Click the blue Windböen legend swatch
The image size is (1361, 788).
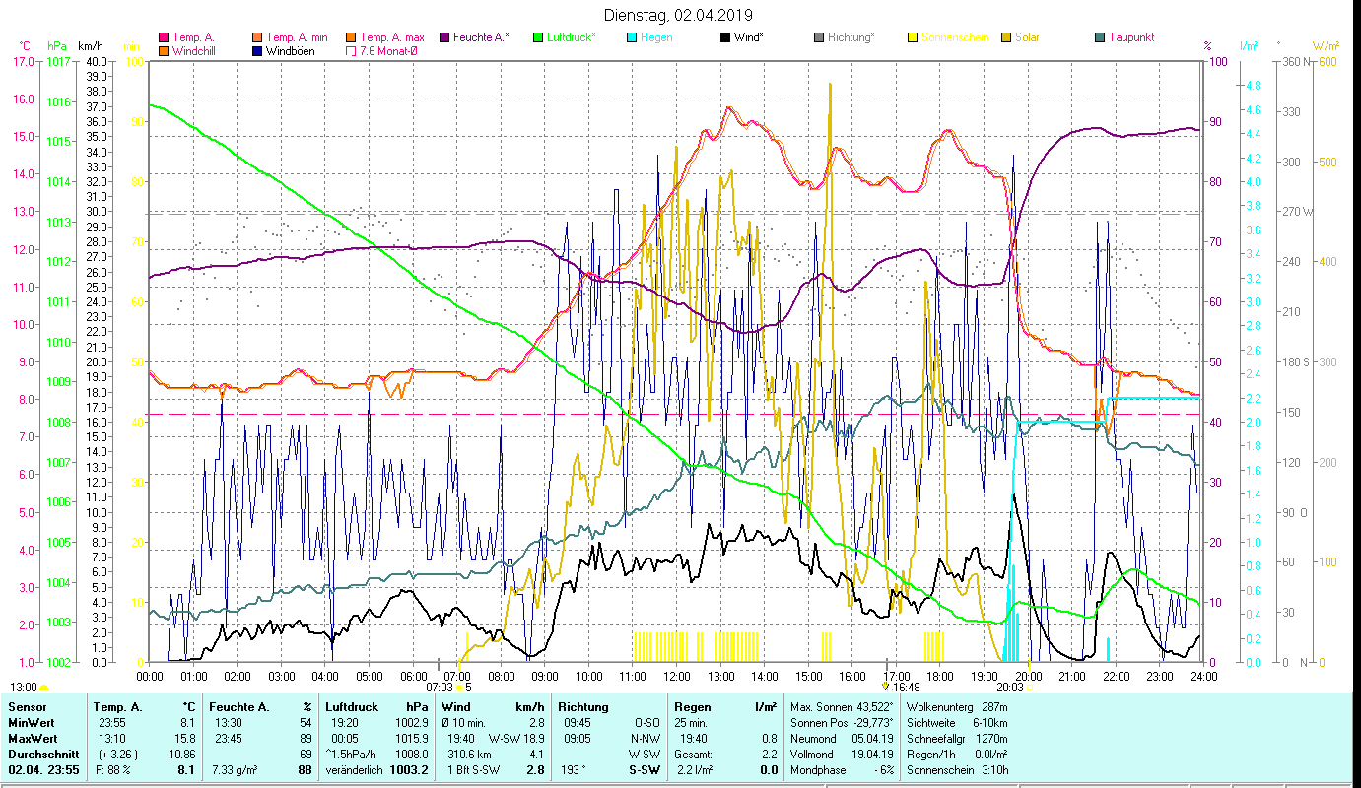click(x=256, y=51)
